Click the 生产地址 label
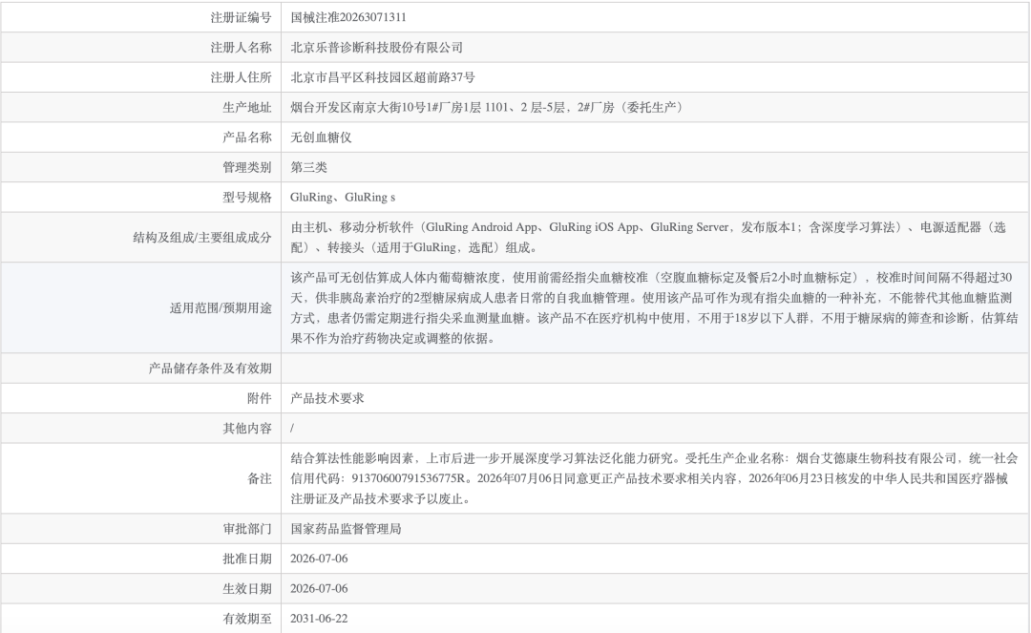The image size is (1031, 633). coord(246,107)
